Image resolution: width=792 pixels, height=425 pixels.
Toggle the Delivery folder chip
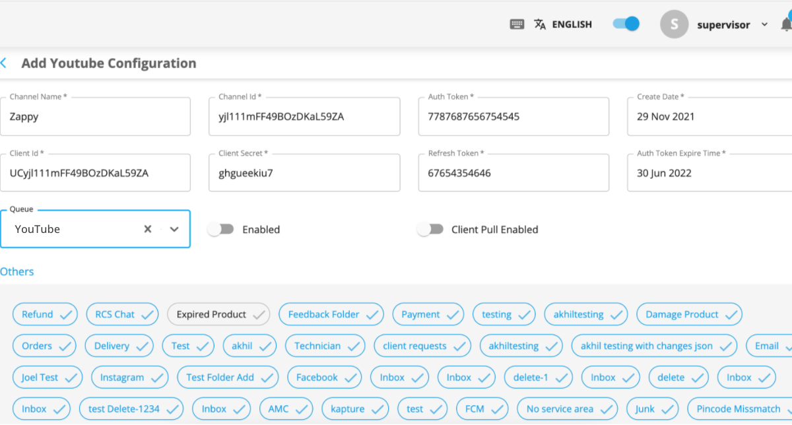point(119,346)
